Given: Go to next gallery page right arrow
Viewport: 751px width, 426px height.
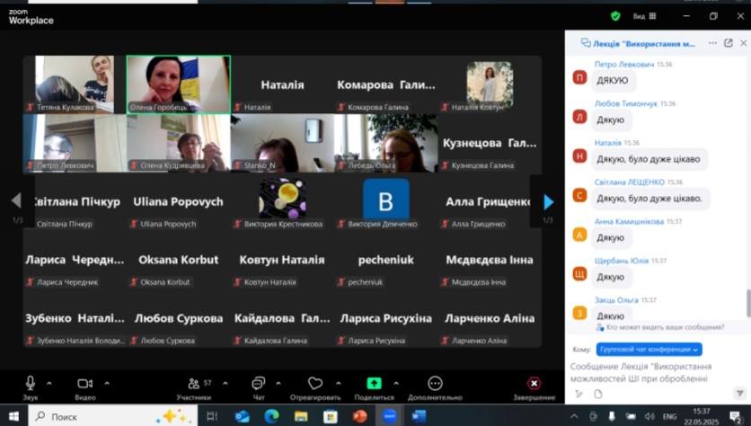Looking at the screenshot, I should click(x=548, y=202).
